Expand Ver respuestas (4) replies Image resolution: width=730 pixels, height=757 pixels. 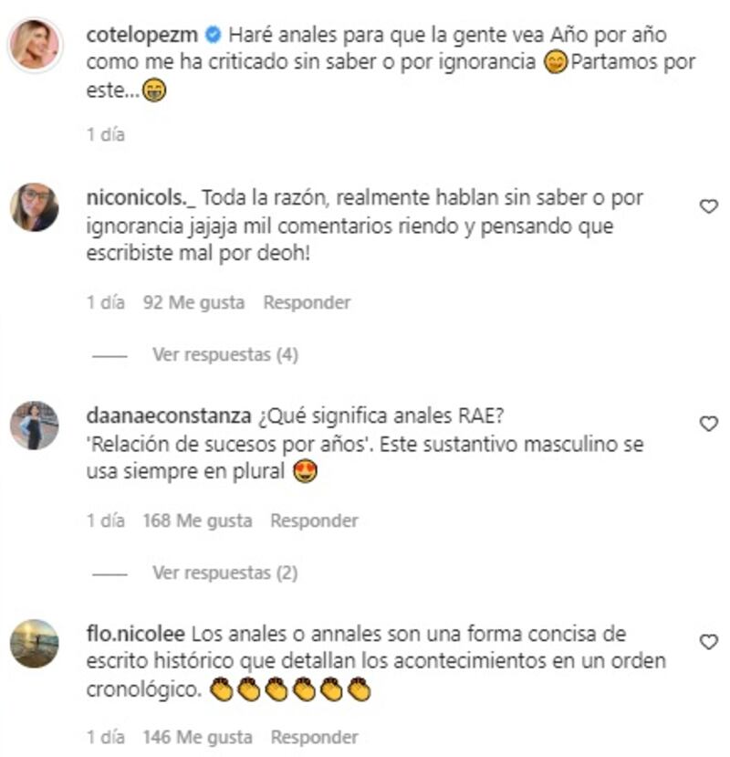tap(225, 355)
